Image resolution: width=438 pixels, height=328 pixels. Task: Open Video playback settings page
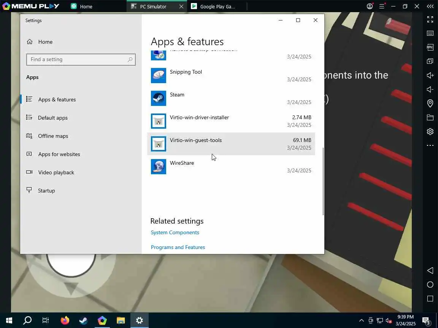pos(56,172)
